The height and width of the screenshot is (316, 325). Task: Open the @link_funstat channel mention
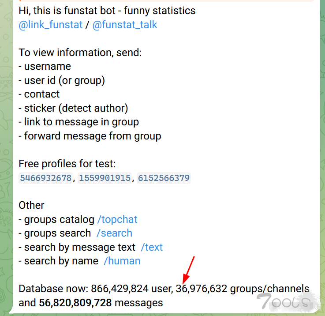click(51, 25)
